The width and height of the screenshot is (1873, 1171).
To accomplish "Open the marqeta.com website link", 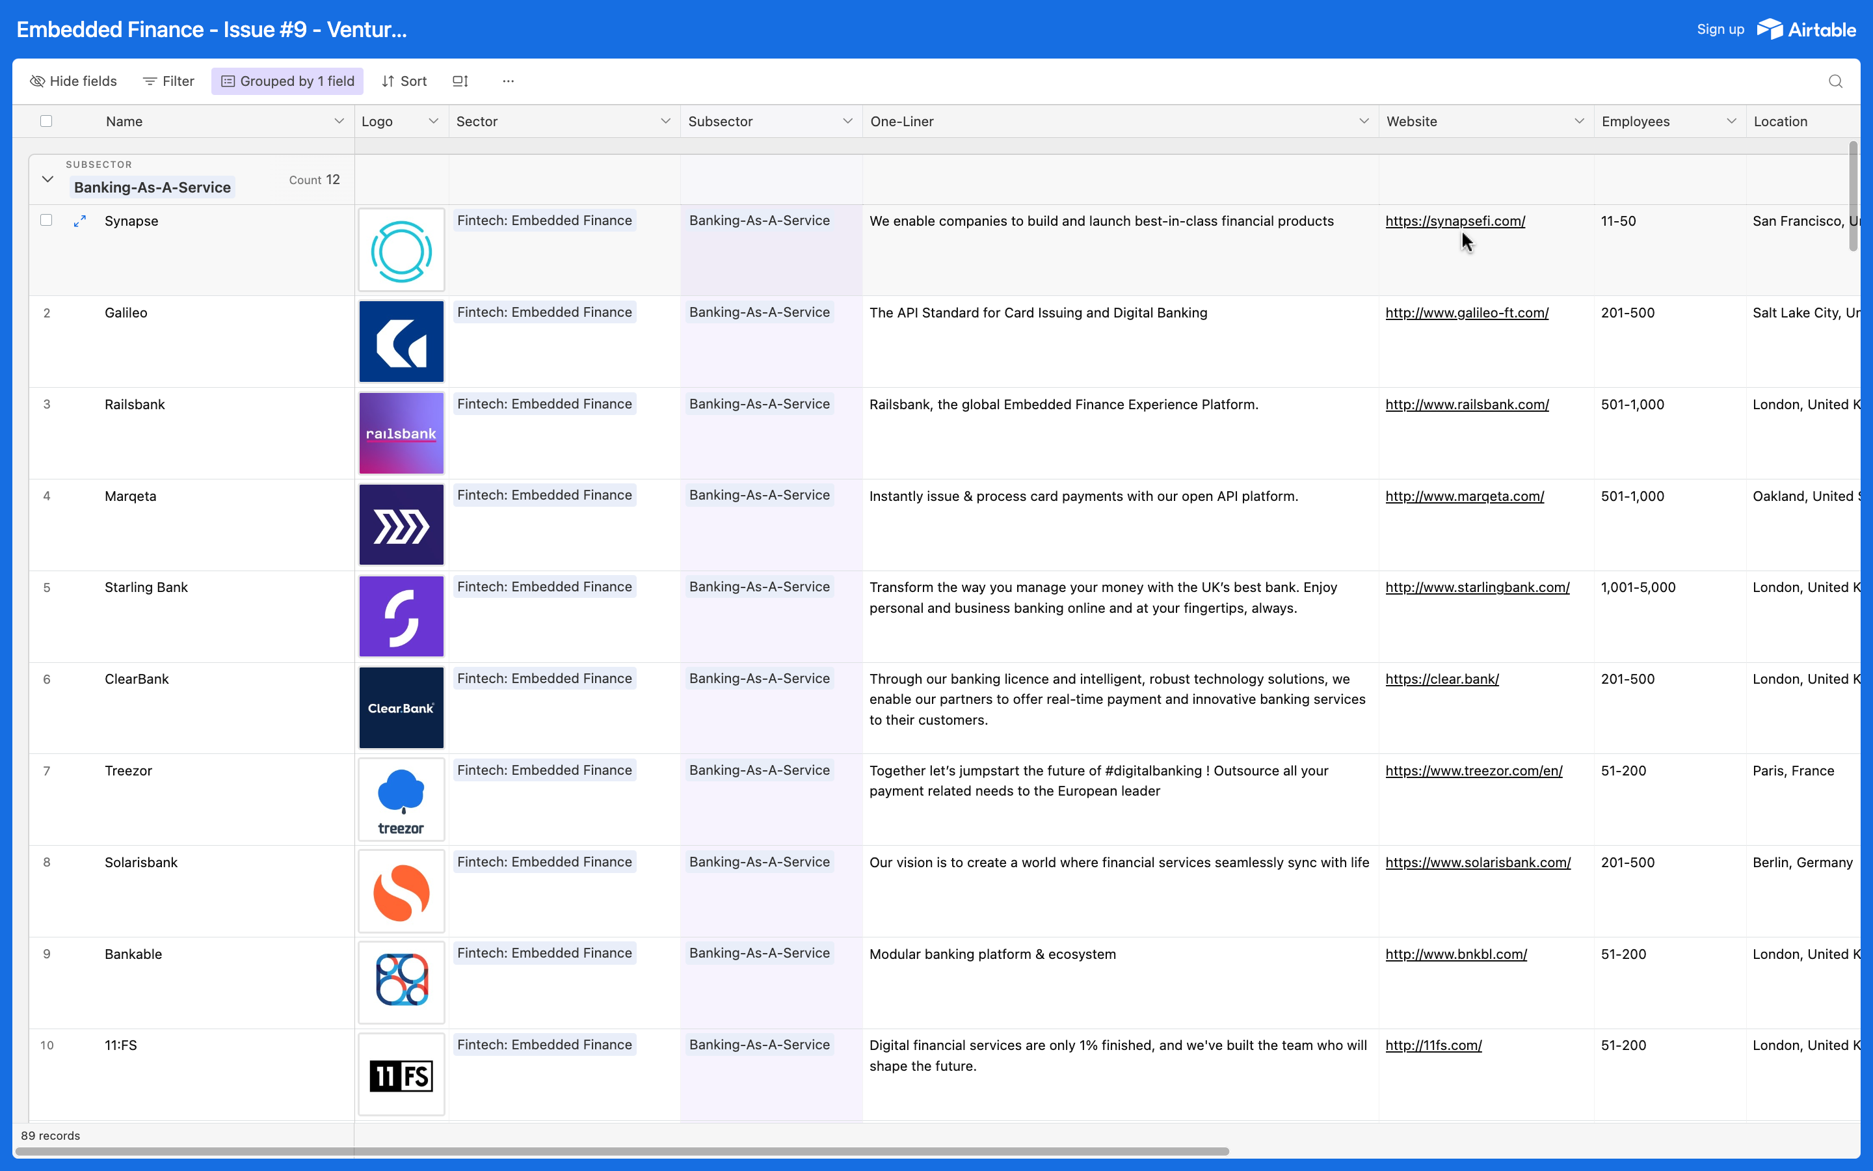I will point(1465,496).
